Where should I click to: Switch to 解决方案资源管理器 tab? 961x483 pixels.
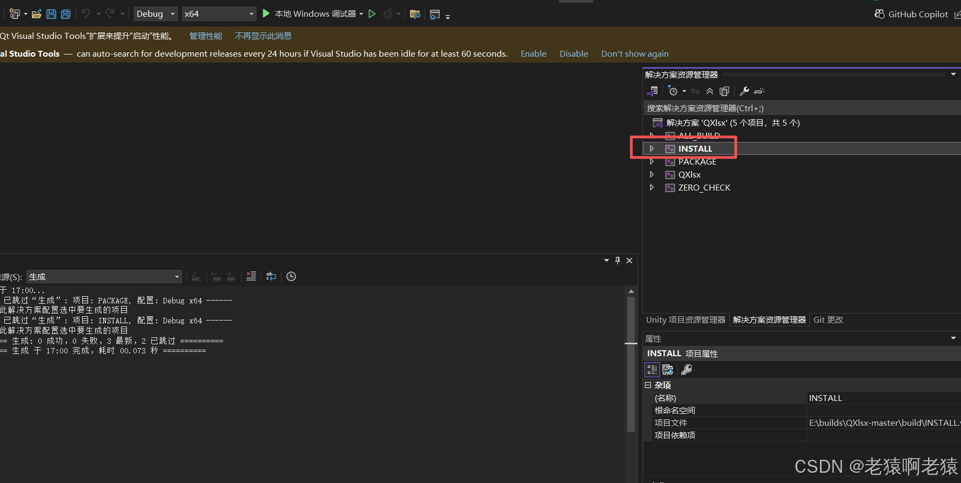(769, 320)
